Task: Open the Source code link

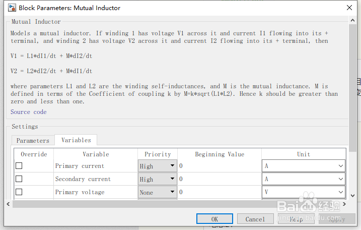Action: (x=29, y=112)
